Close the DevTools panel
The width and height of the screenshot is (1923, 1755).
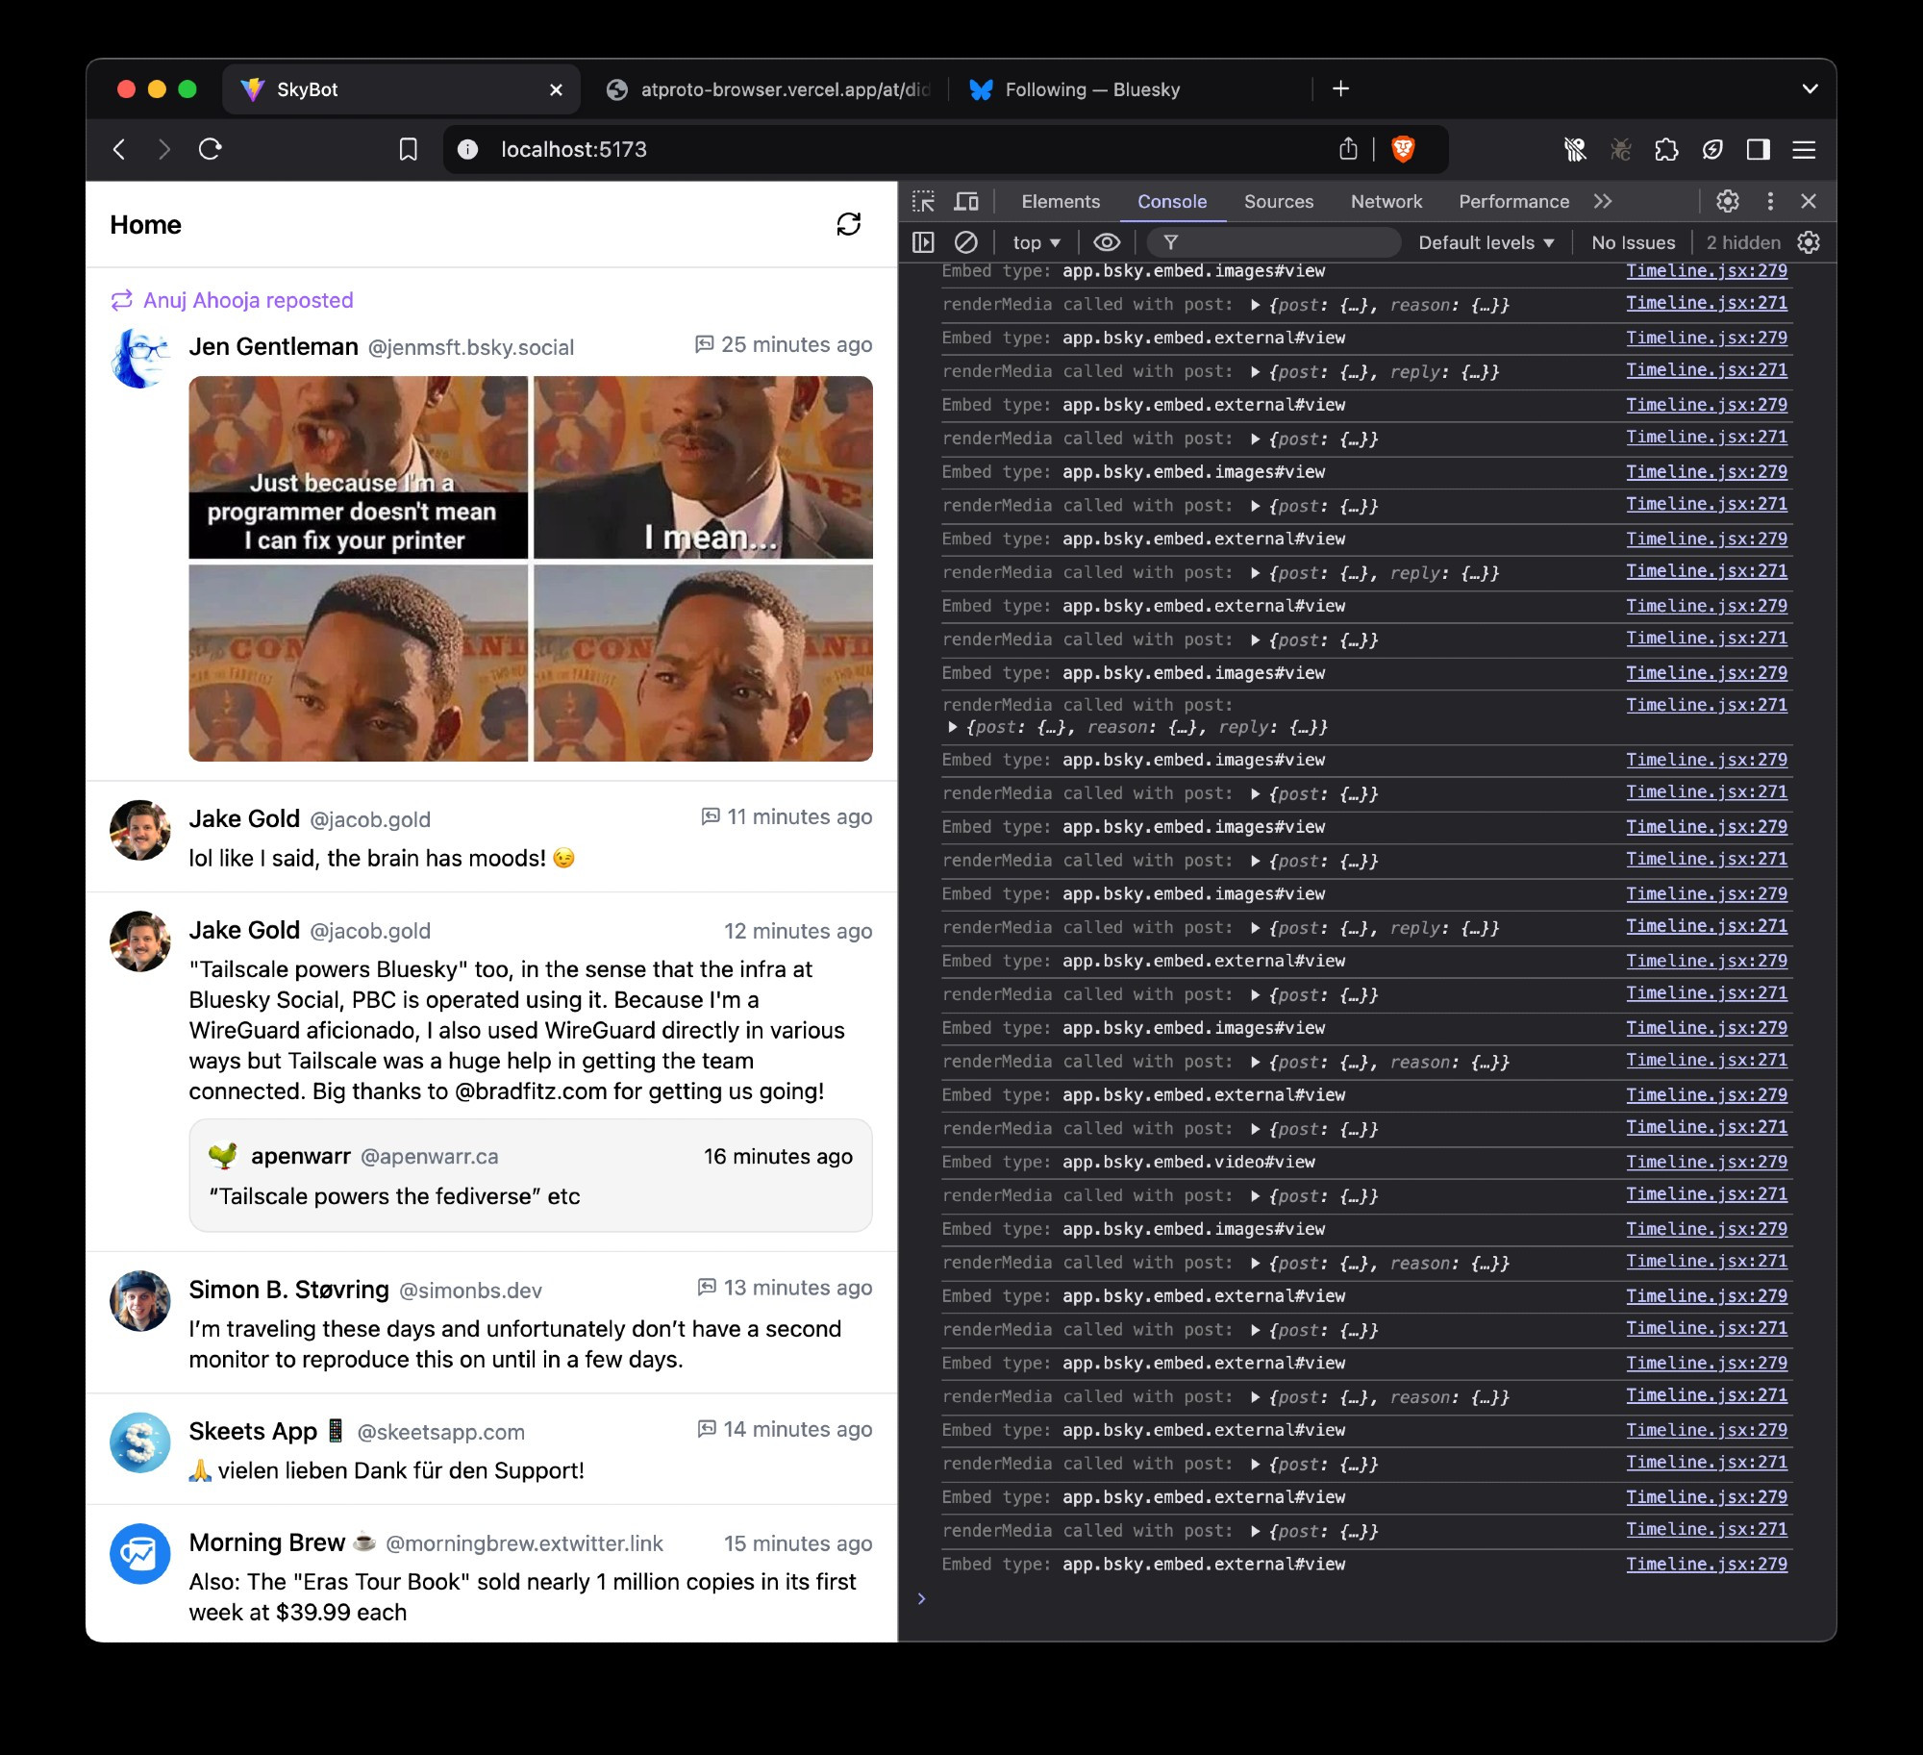point(1809,201)
